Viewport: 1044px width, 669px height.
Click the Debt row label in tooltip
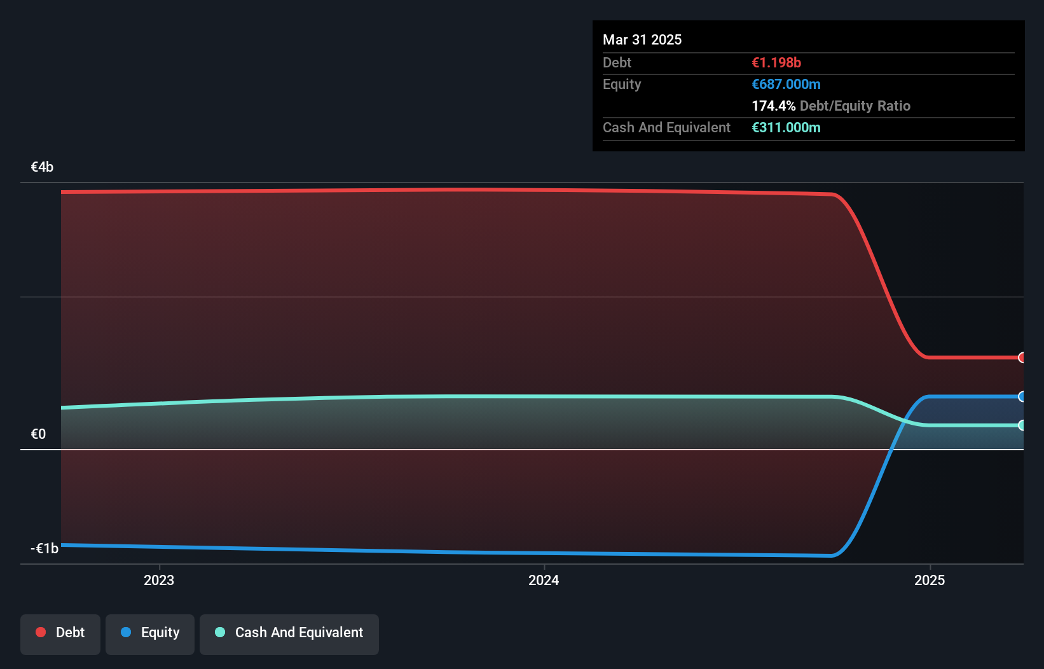pyautogui.click(x=617, y=62)
